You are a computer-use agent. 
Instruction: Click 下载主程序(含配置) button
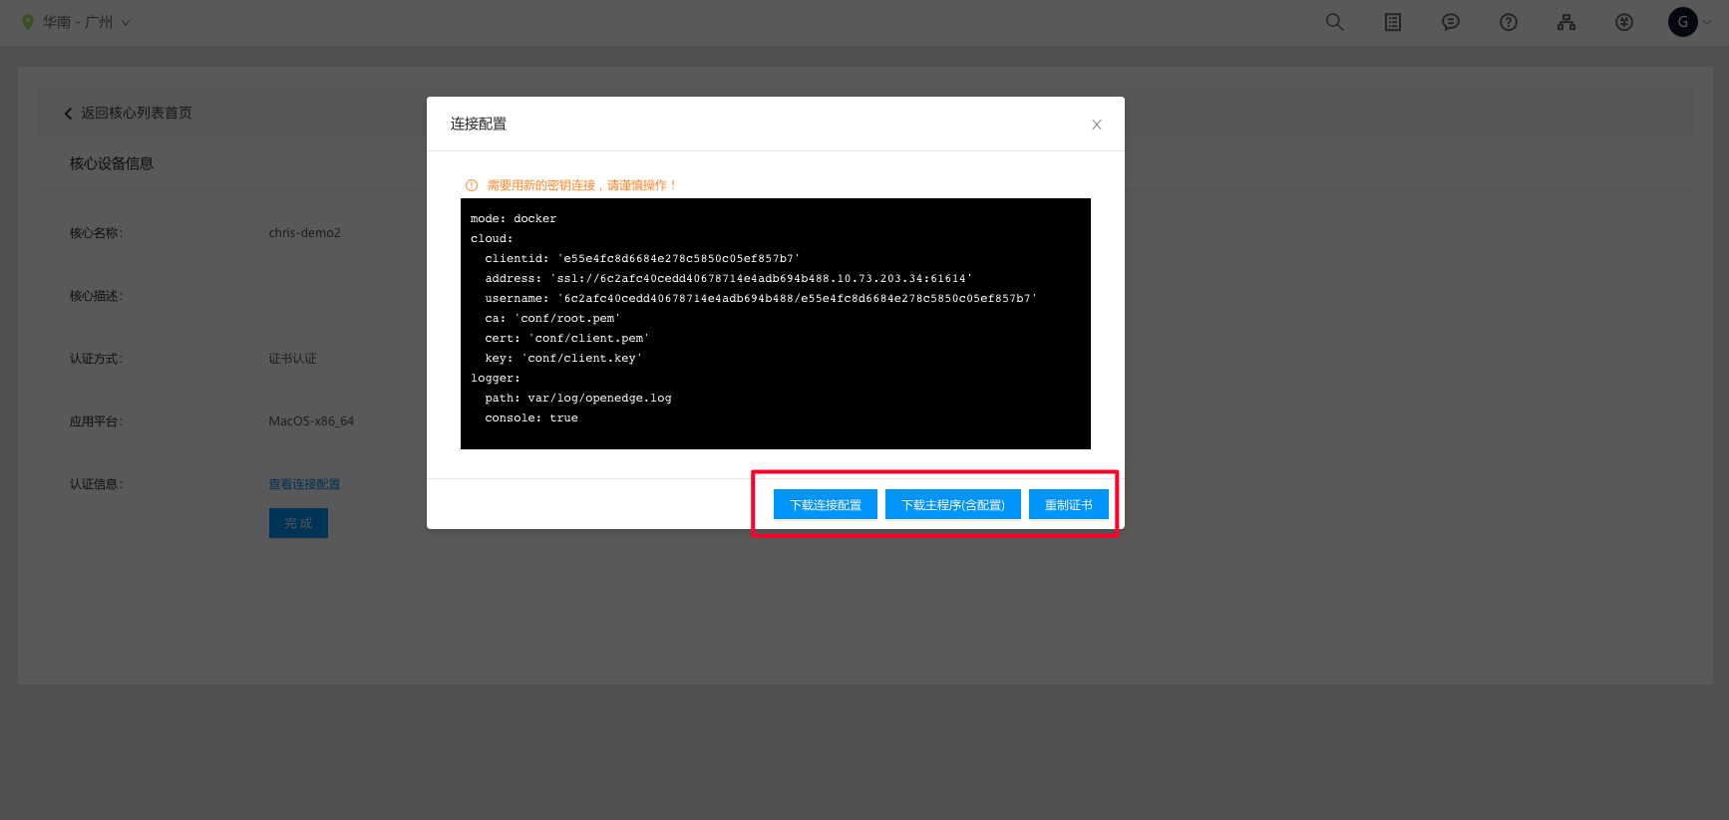point(952,505)
